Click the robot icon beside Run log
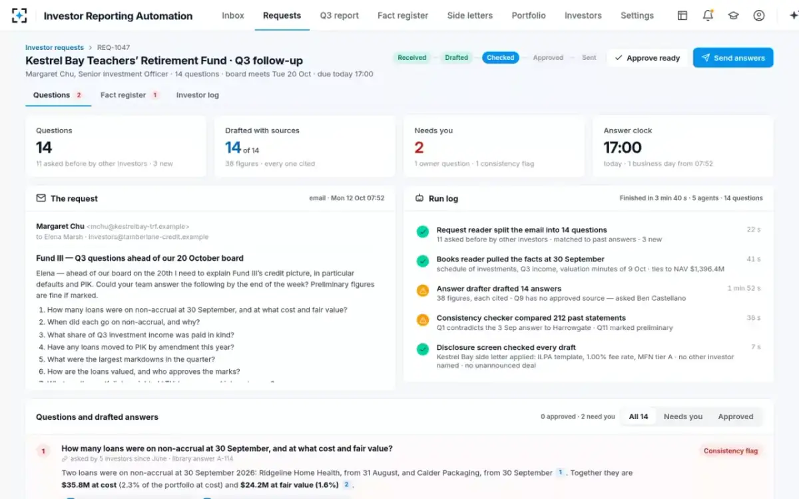 point(419,198)
